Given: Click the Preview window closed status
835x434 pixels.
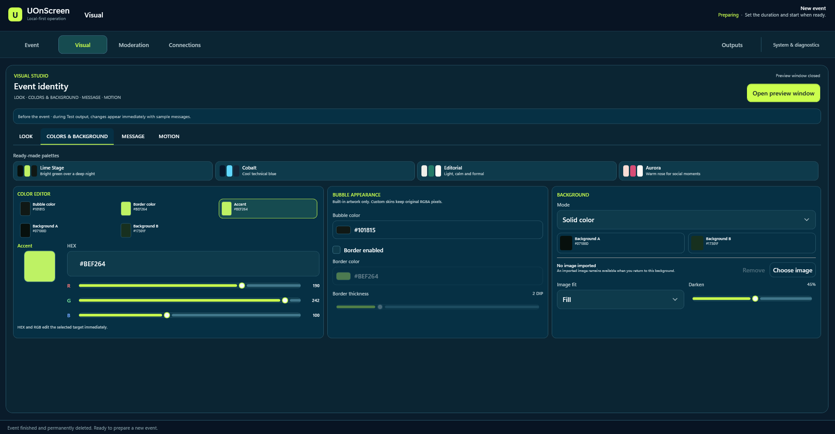Looking at the screenshot, I should point(798,76).
